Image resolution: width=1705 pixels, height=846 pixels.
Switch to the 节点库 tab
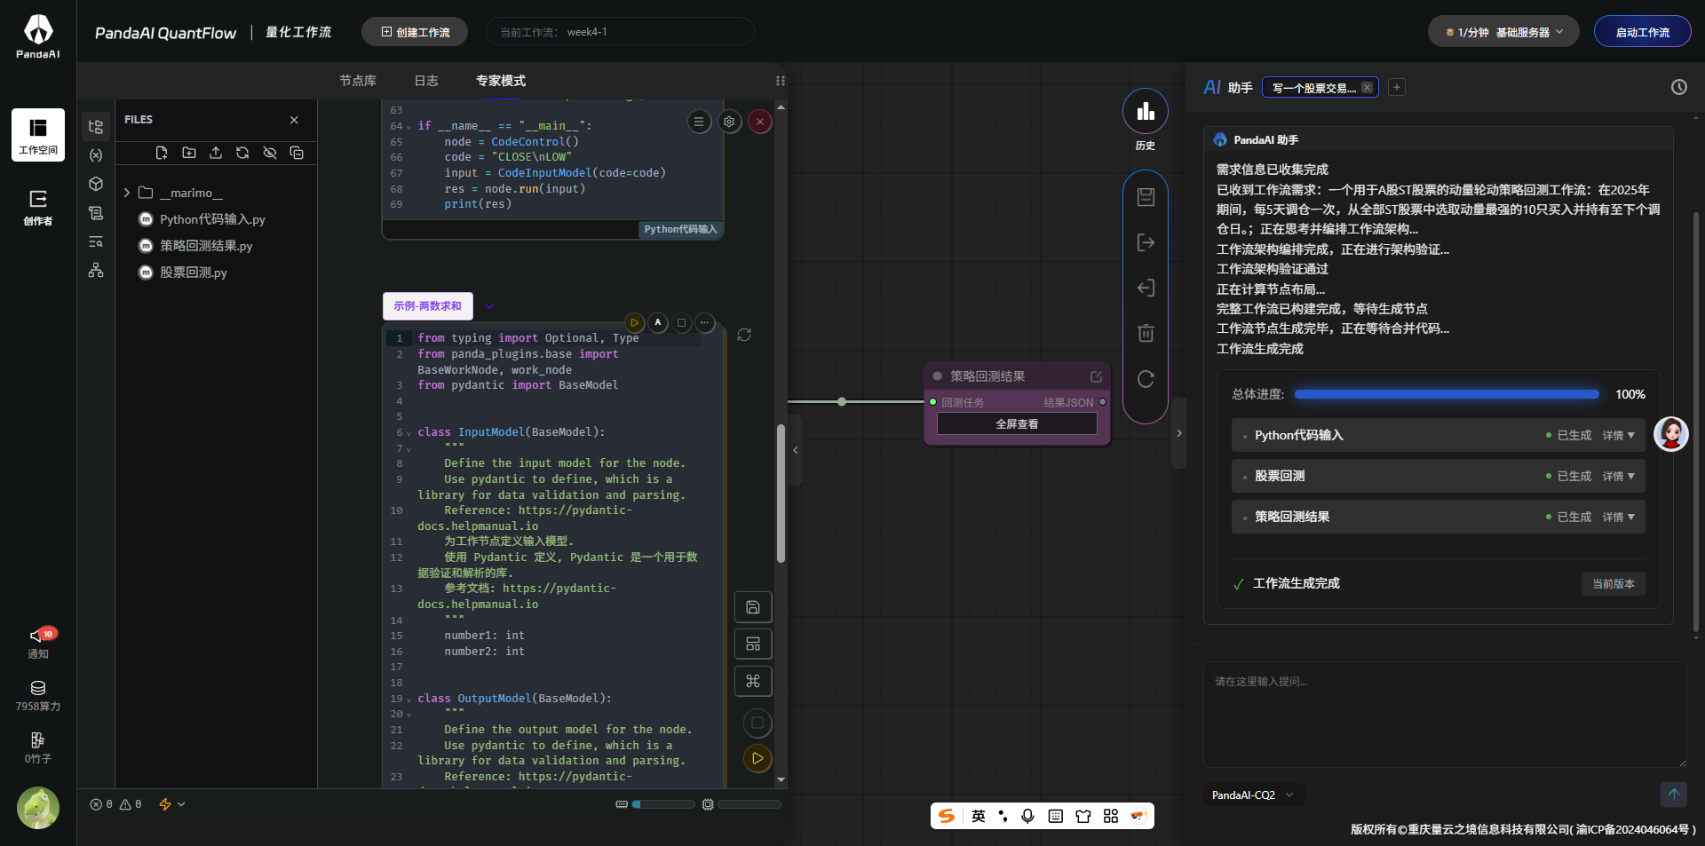point(357,81)
